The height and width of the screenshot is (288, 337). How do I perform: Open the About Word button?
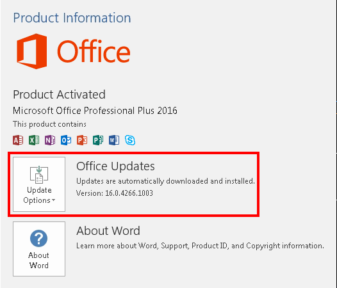(39, 249)
